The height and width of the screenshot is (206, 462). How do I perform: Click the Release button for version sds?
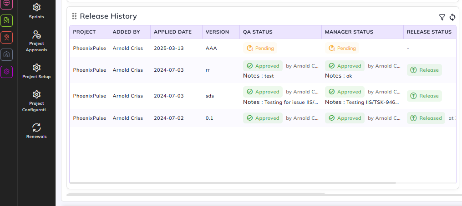(424, 96)
